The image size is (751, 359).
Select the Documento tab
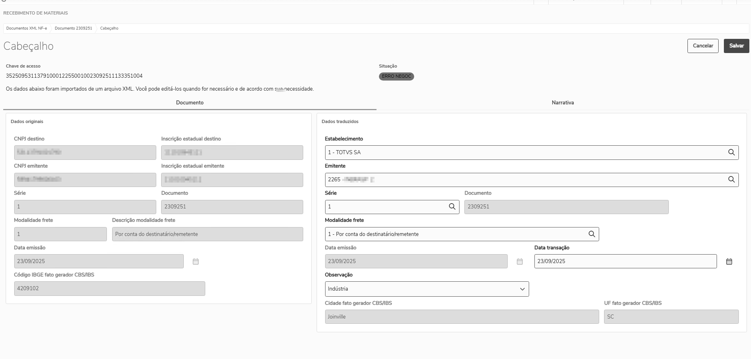click(x=189, y=103)
